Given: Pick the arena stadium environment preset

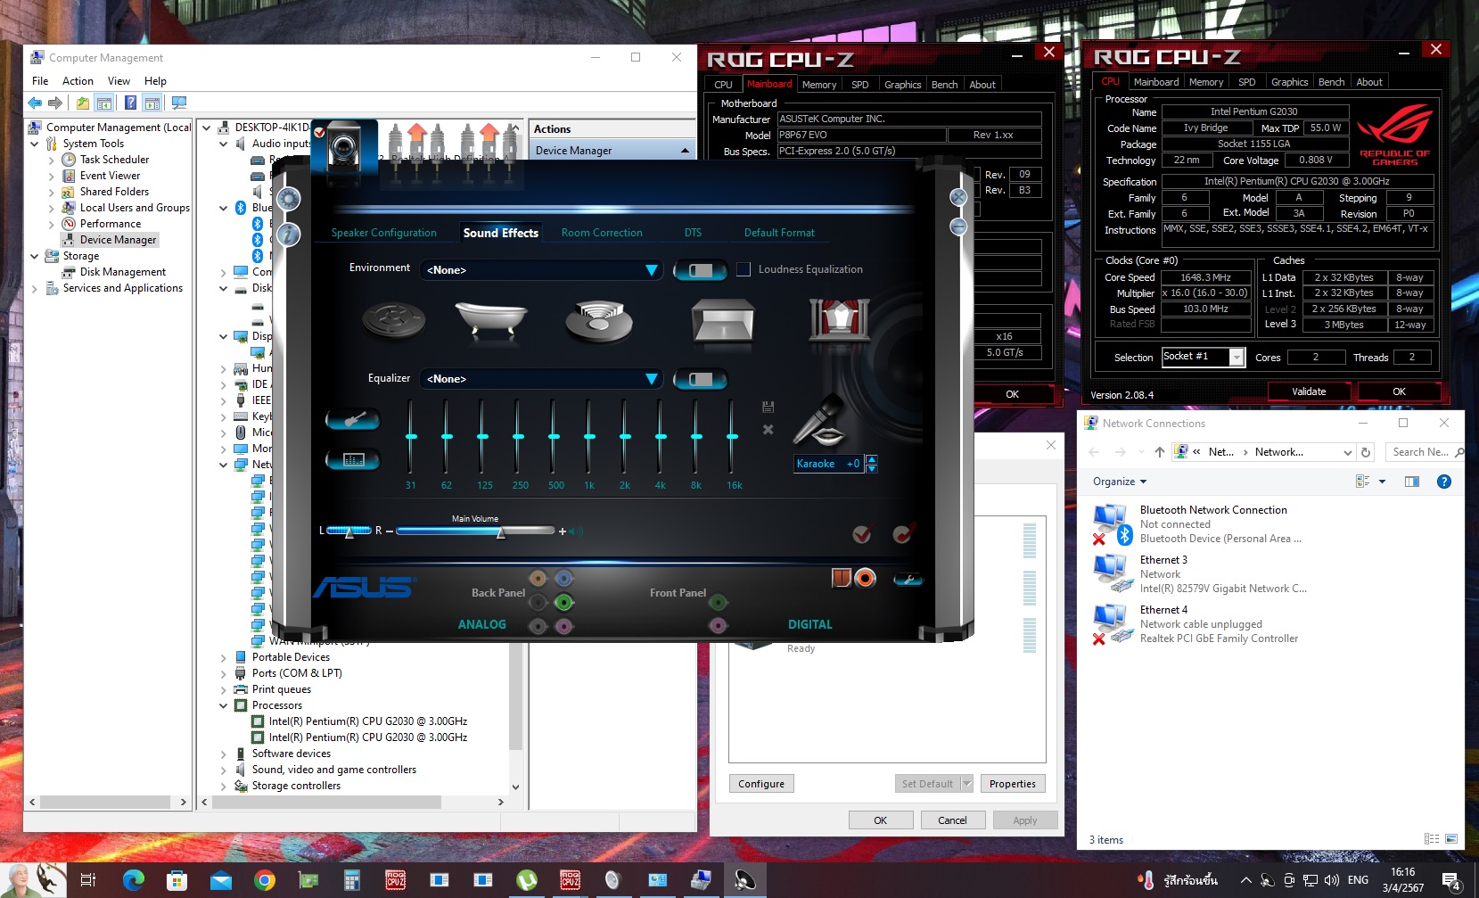Looking at the screenshot, I should [601, 321].
